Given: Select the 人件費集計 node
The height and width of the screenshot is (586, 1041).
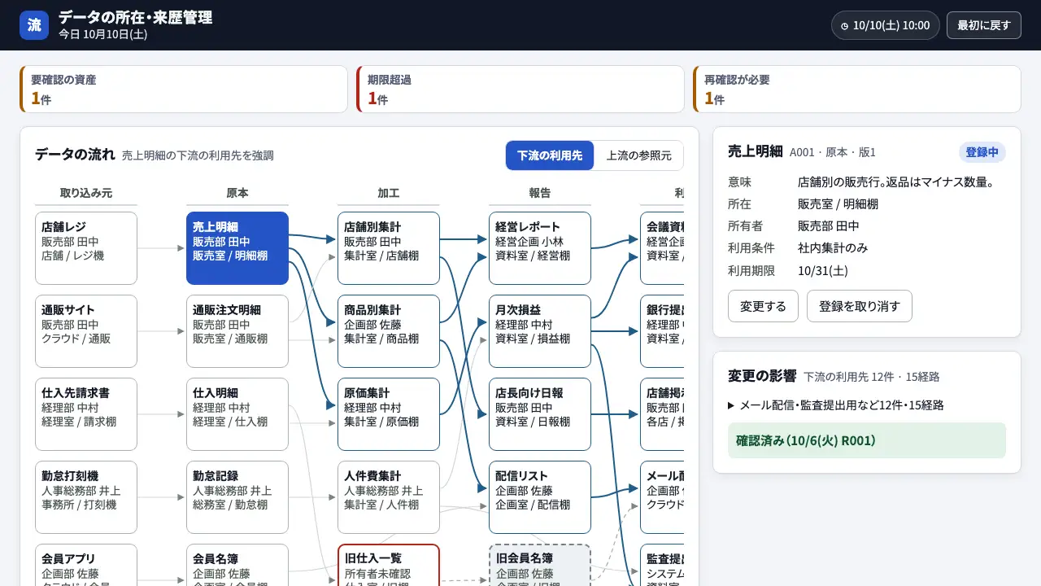Looking at the screenshot, I should [x=389, y=497].
